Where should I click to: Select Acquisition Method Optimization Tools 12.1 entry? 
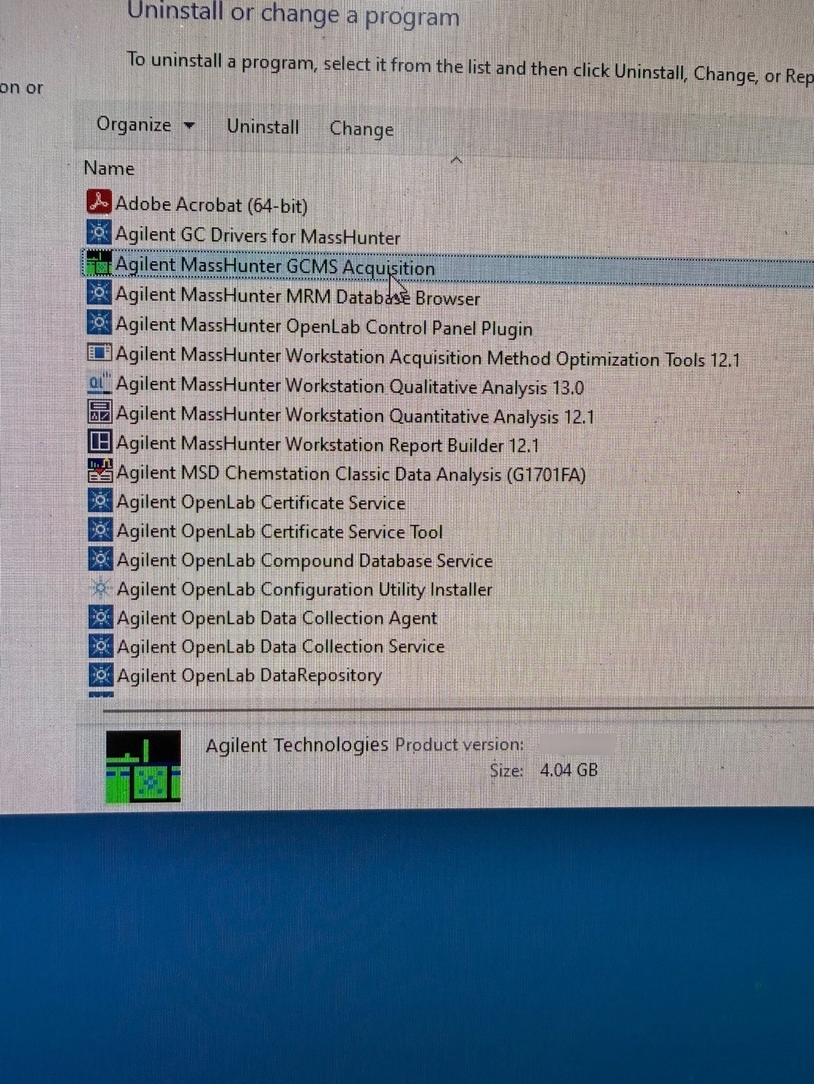[x=428, y=357]
